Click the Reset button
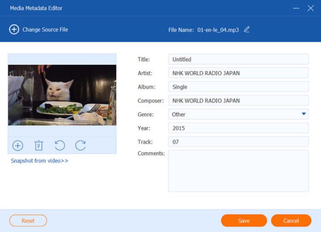This screenshot has width=321, height=232. point(28,221)
